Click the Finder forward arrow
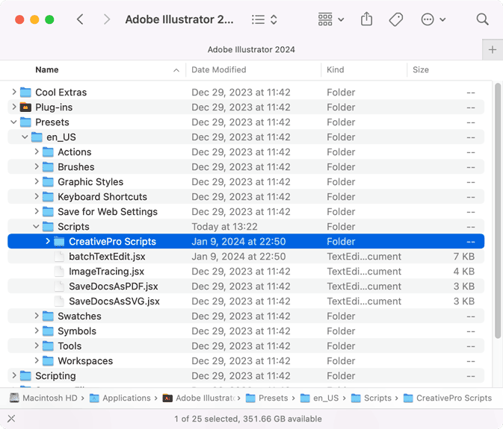This screenshot has width=503, height=429. (x=107, y=19)
